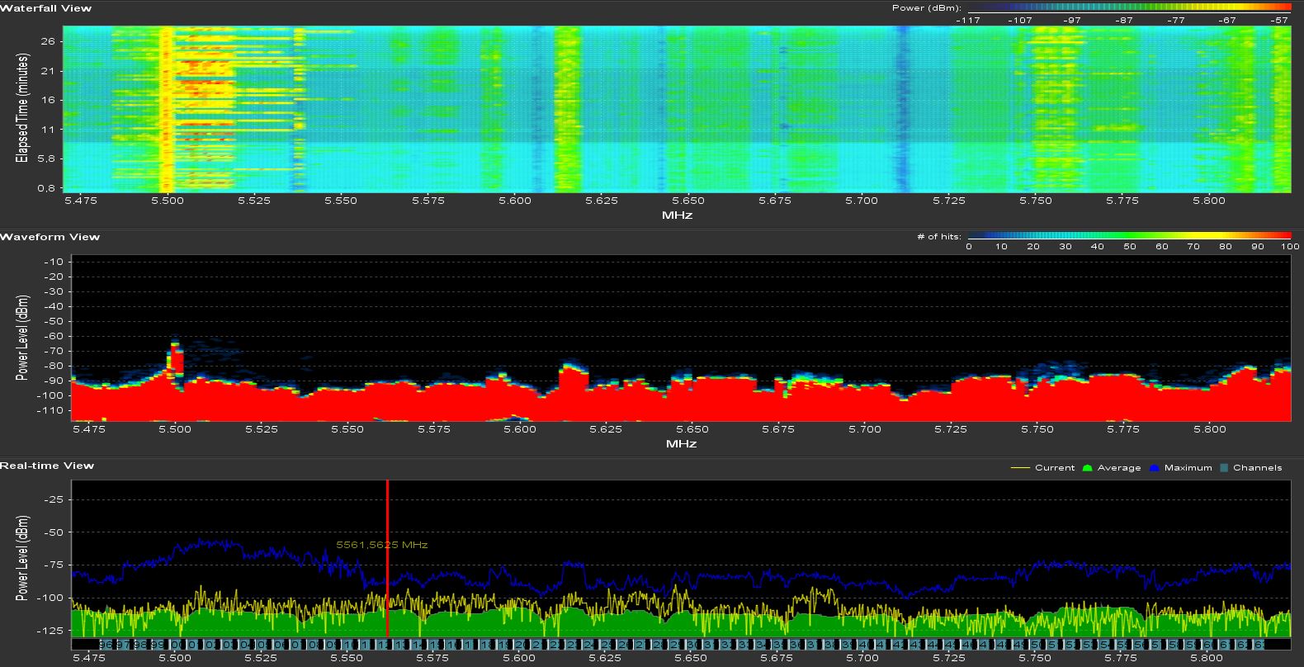The height and width of the screenshot is (667, 1304).
Task: Click the Waterfall View panel title
Action: pos(46,8)
